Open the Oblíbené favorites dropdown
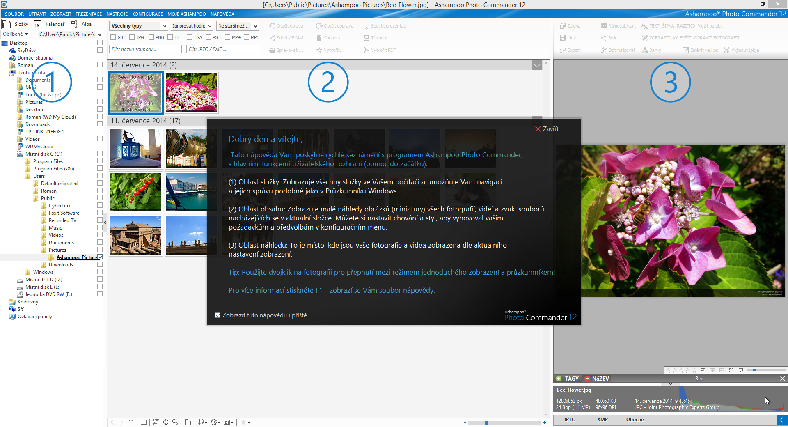Image resolution: width=788 pixels, height=427 pixels. 15,34
